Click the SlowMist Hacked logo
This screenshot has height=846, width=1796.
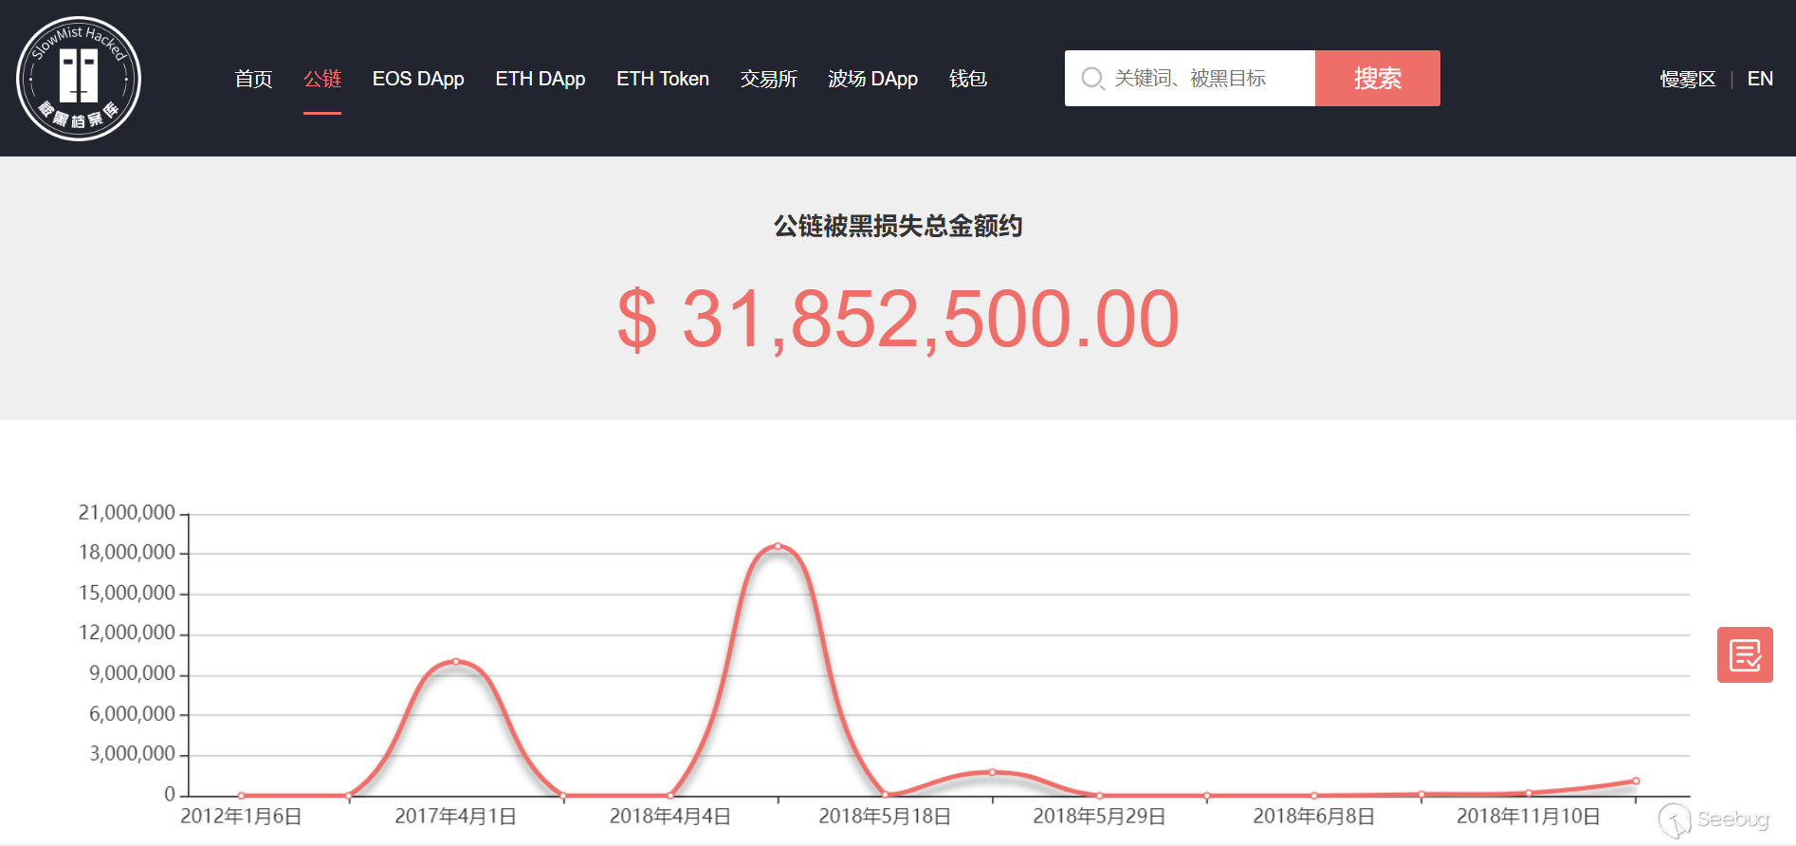pyautogui.click(x=79, y=79)
